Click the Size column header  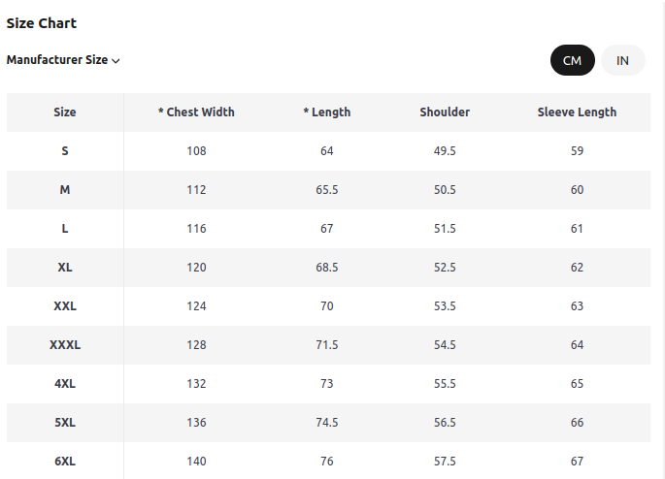pyautogui.click(x=65, y=112)
